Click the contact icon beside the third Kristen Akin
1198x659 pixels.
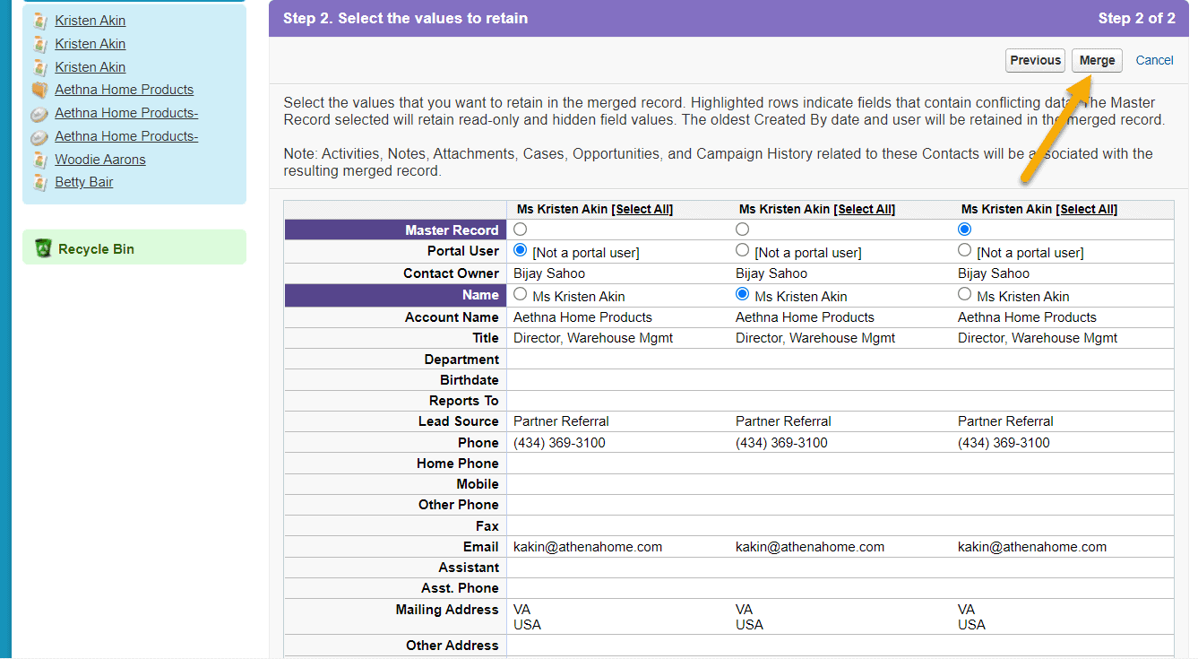pyautogui.click(x=39, y=66)
